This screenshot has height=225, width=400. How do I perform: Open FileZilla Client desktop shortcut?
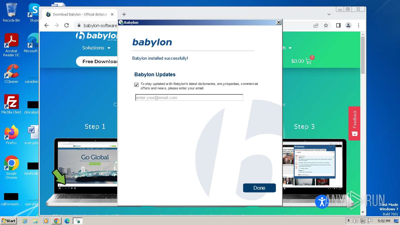coord(11,104)
